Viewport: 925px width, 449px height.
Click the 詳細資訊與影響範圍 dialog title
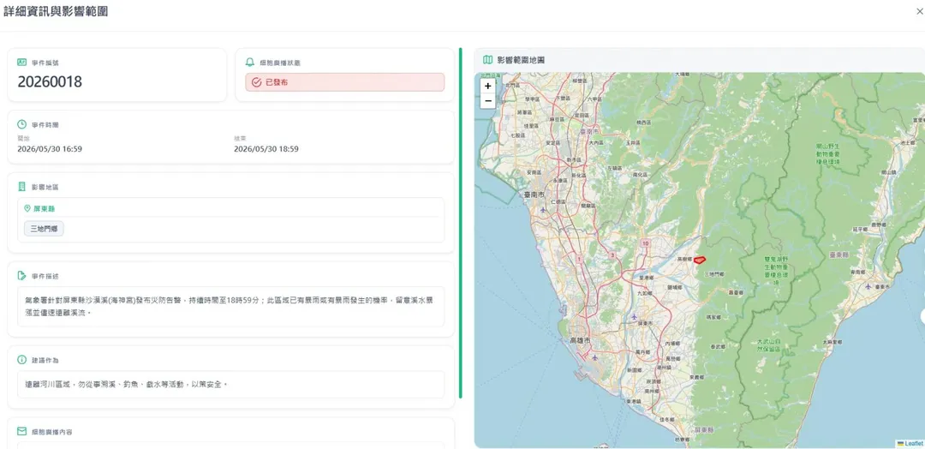pyautogui.click(x=56, y=11)
